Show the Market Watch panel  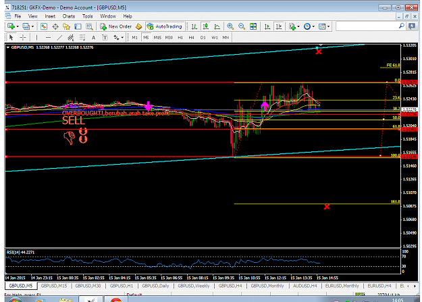click(x=44, y=26)
